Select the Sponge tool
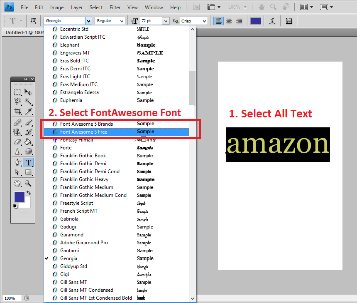 [x=28, y=151]
